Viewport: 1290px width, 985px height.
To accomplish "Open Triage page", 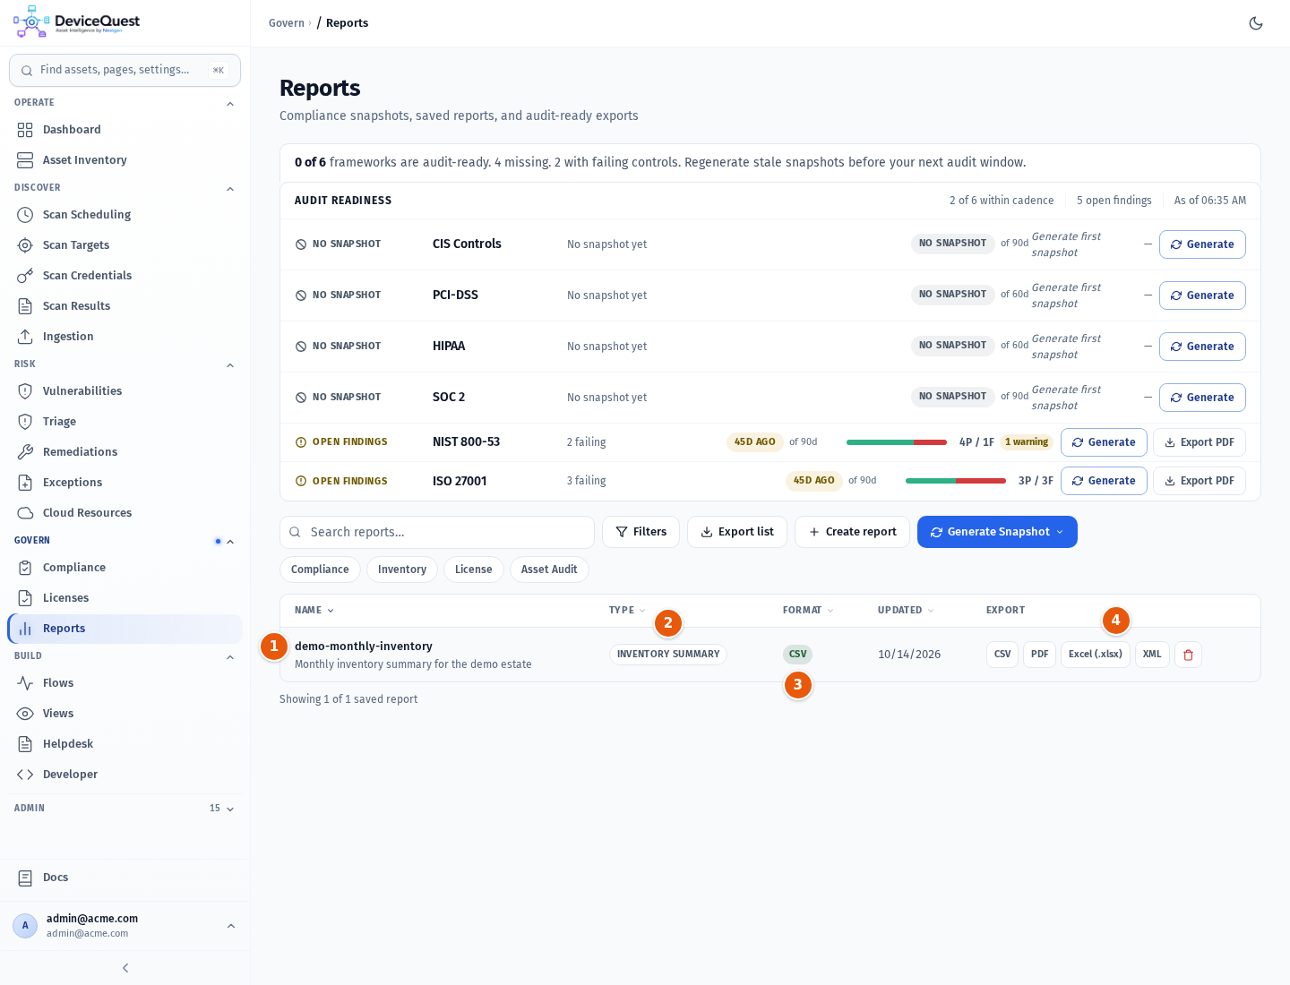I will (x=125, y=422).
